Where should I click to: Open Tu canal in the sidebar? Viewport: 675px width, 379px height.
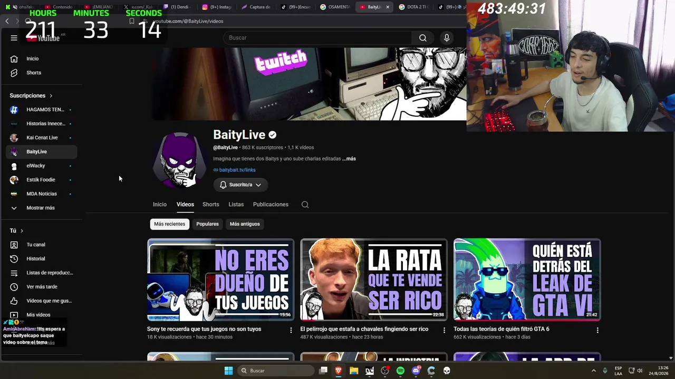[42, 245]
